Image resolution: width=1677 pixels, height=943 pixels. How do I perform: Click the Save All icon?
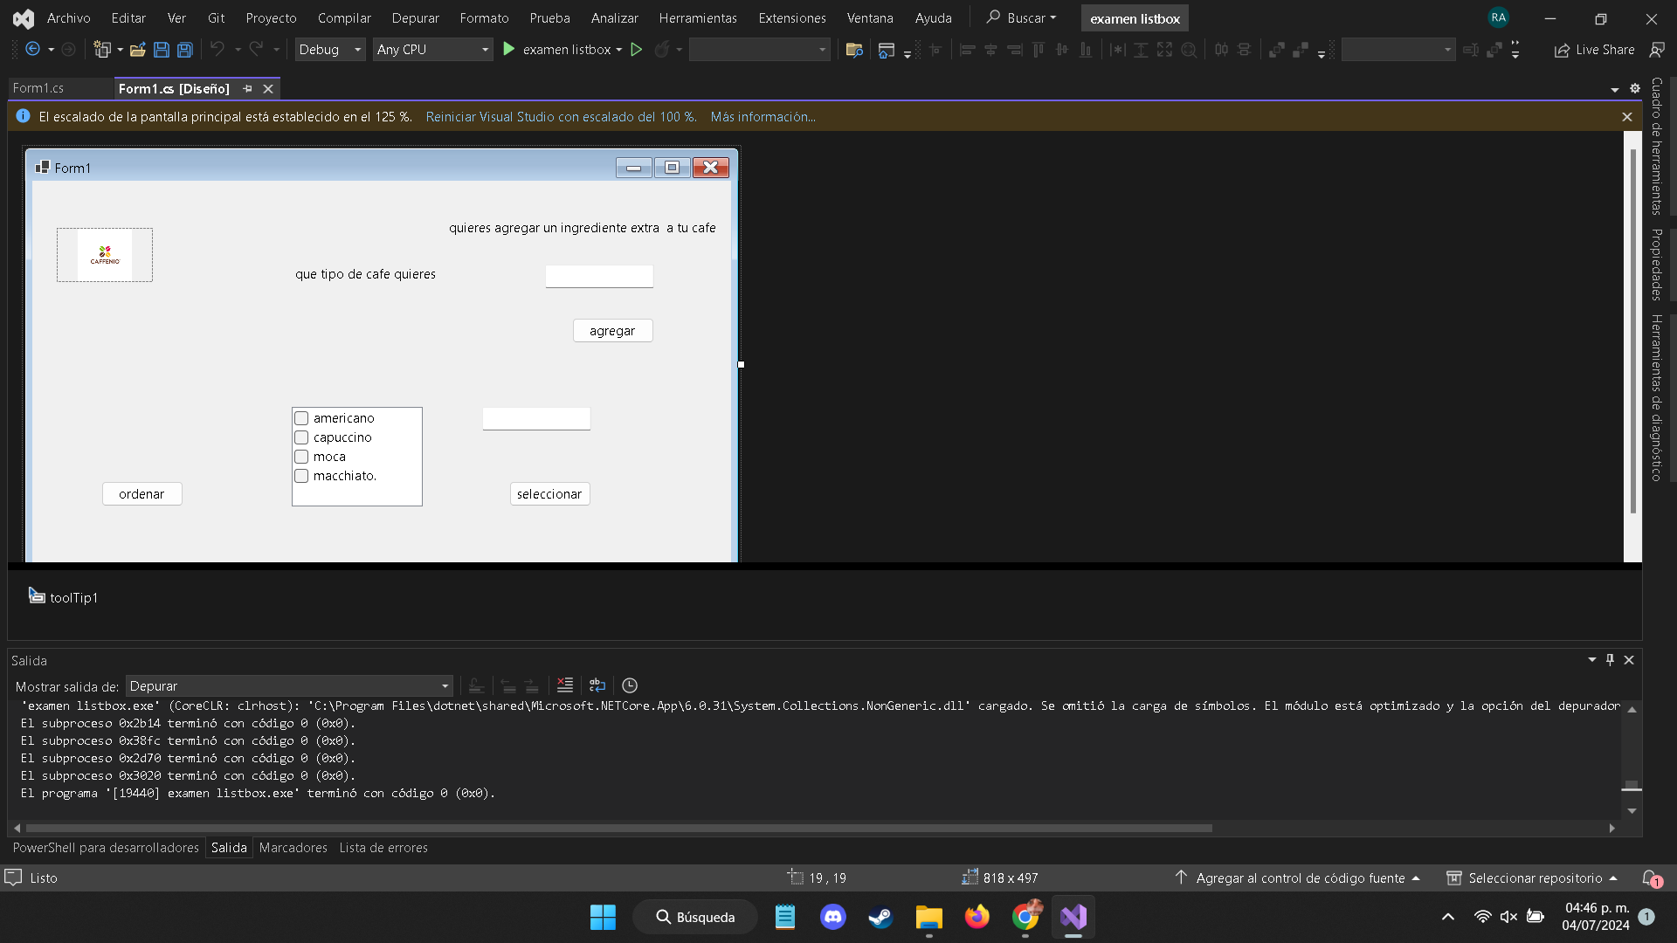tap(185, 50)
